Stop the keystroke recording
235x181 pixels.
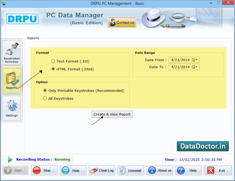[44, 170]
